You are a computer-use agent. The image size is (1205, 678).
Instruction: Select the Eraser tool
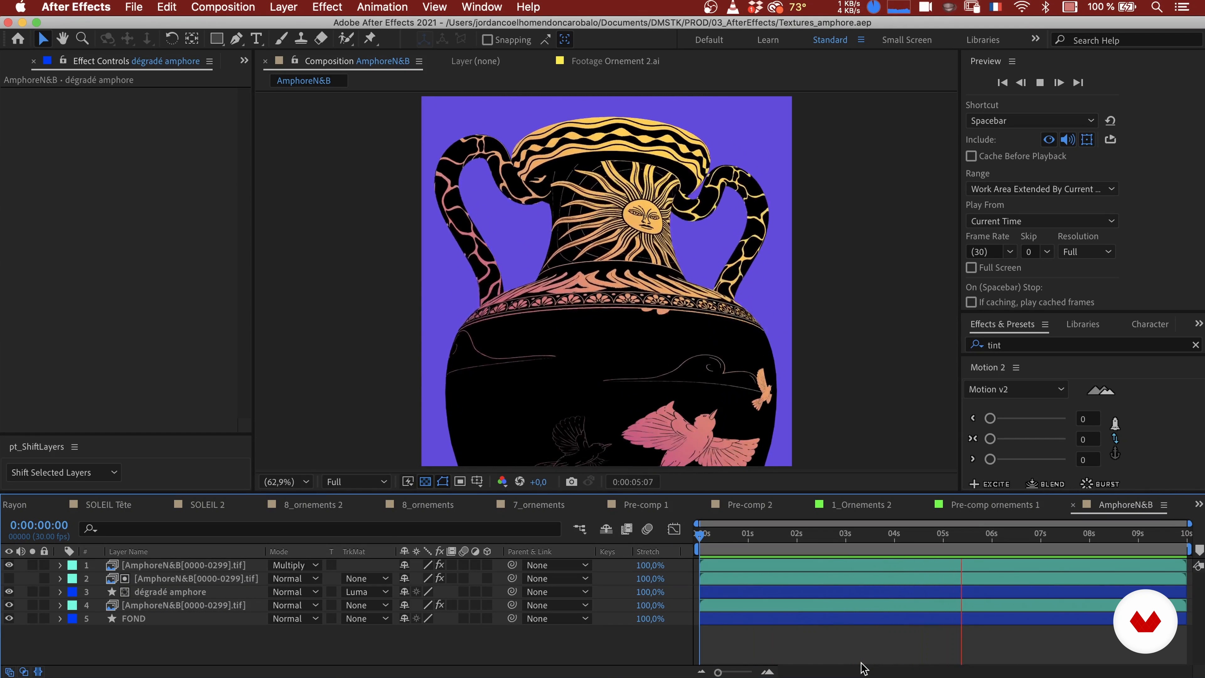(x=321, y=39)
